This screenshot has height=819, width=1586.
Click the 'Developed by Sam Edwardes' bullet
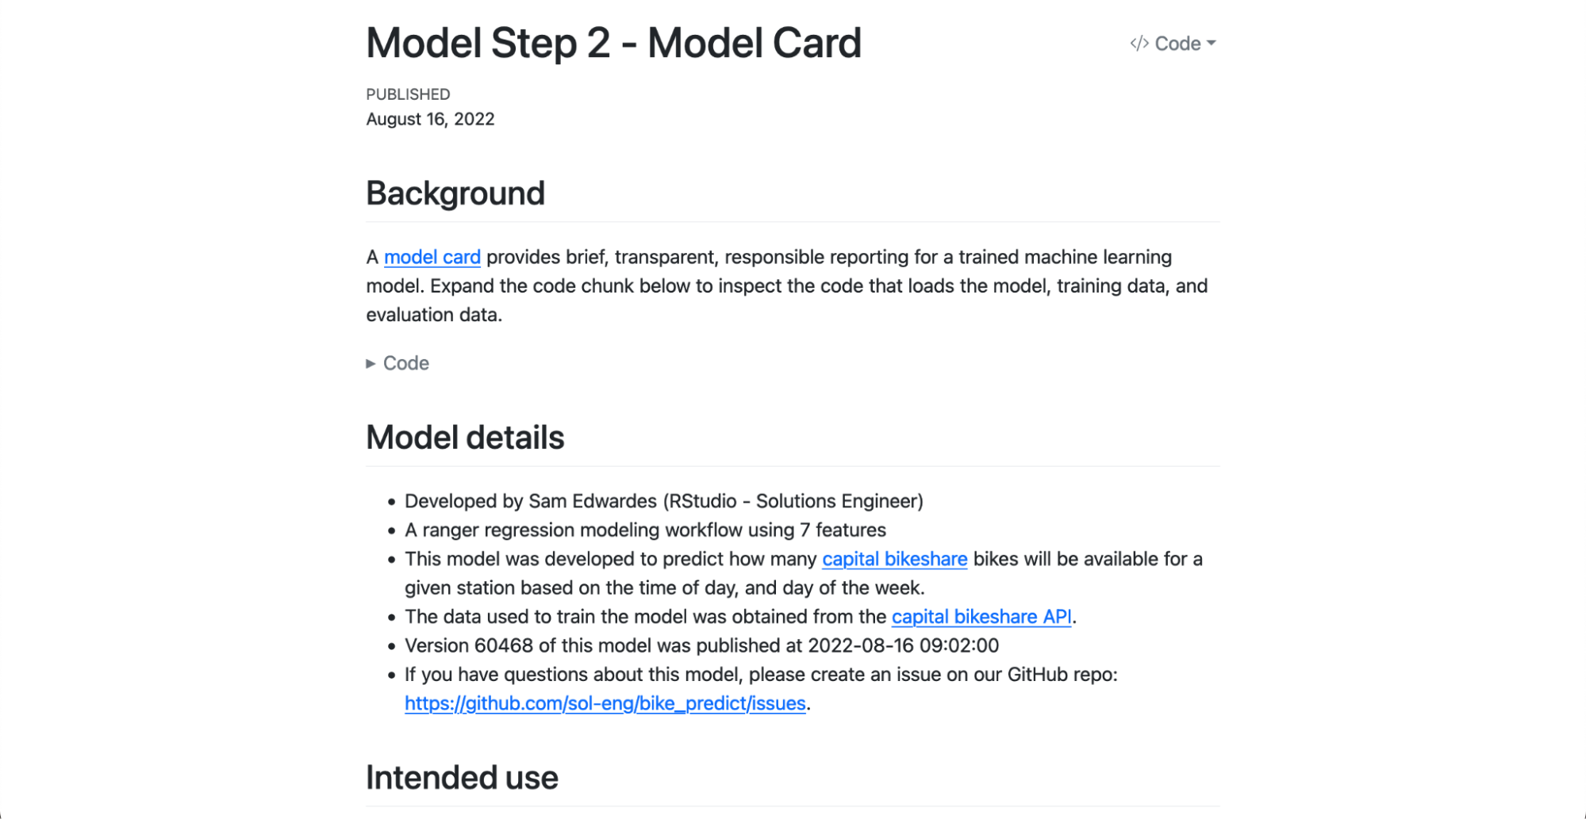[663, 501]
